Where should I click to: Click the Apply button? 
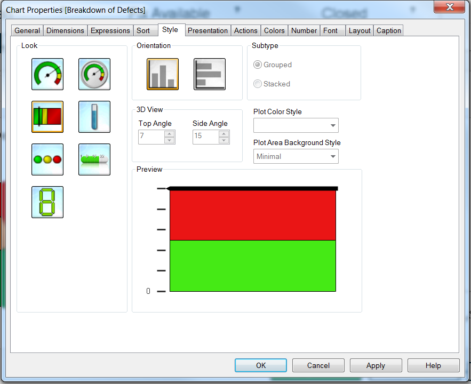pos(376,365)
